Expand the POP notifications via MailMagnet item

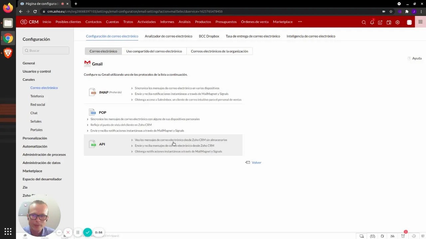click(137, 130)
